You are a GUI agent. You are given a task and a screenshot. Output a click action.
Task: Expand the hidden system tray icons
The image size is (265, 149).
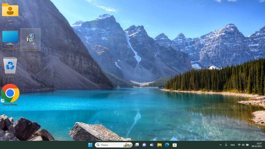click(220, 145)
